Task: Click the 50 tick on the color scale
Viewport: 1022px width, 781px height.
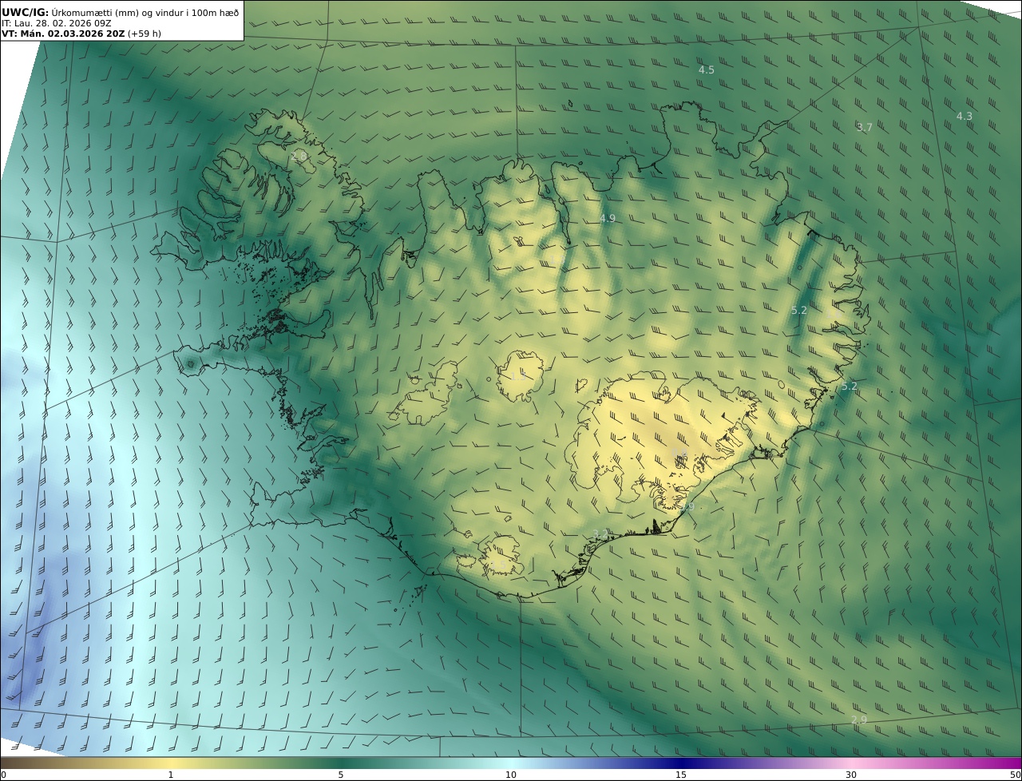Action: point(1015,775)
